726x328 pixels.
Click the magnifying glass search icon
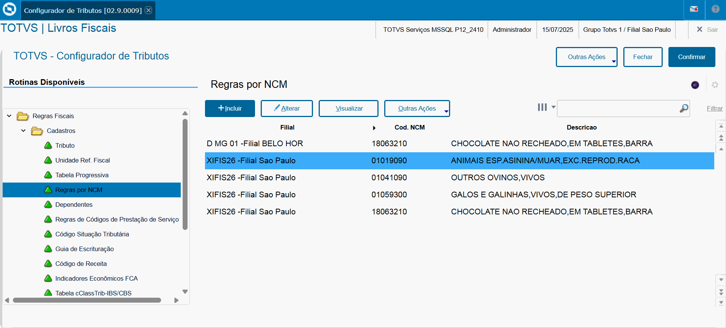click(684, 108)
